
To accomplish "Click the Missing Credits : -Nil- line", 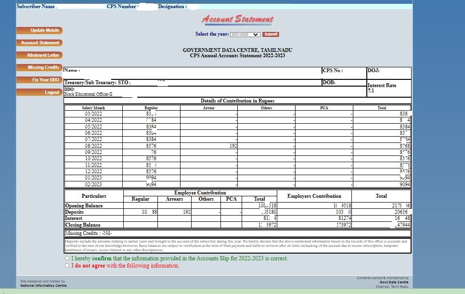I will [x=89, y=233].
